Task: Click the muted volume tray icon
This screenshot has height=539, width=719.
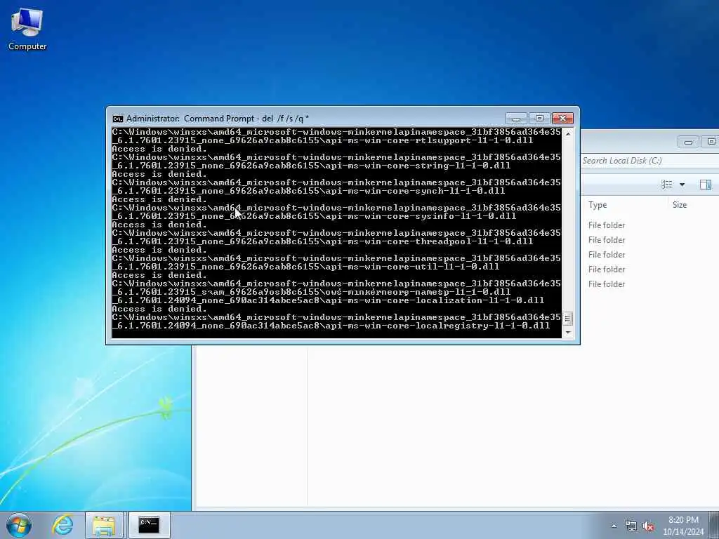Action: click(x=647, y=526)
